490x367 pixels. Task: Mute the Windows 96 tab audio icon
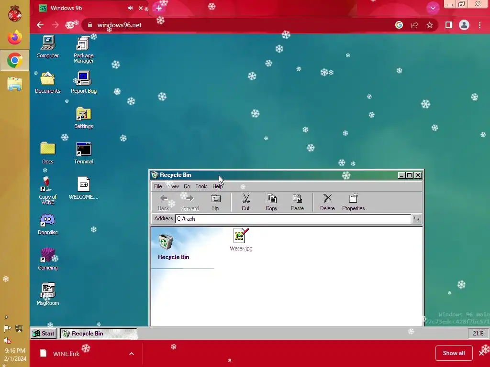[x=130, y=8]
